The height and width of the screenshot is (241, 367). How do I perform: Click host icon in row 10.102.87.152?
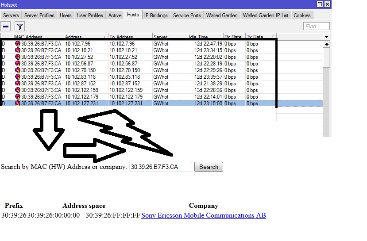tap(18, 84)
